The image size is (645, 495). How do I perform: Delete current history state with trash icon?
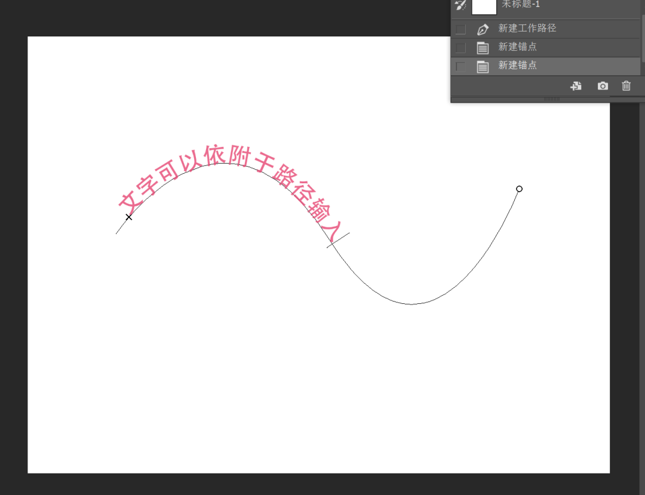[x=626, y=86]
